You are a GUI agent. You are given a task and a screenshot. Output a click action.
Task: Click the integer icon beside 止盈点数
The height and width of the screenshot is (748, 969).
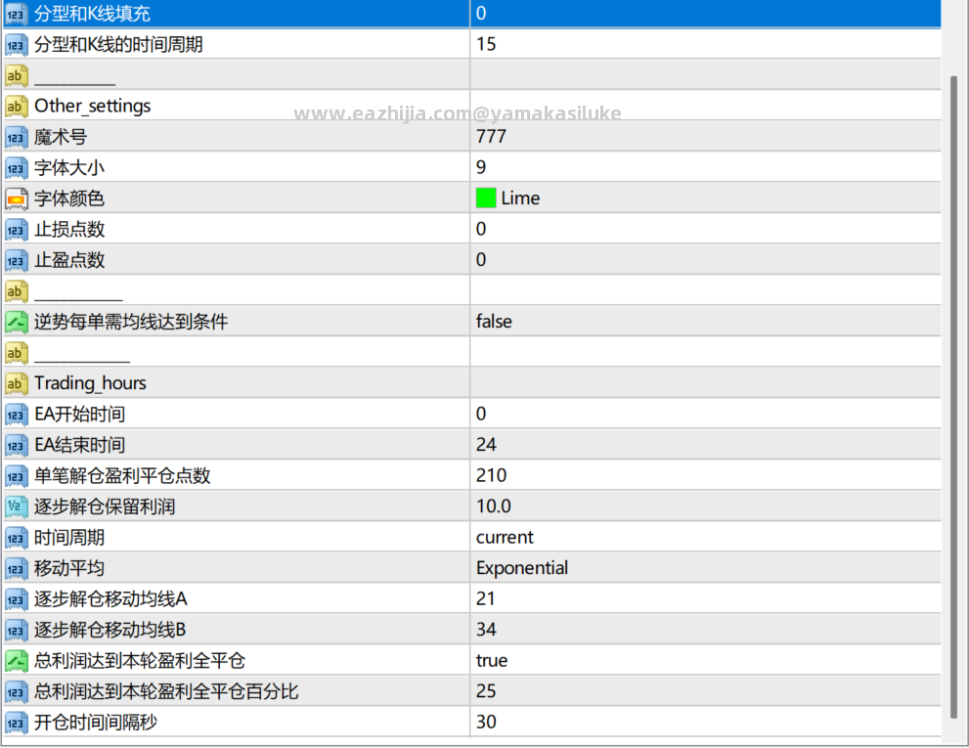[x=16, y=261]
